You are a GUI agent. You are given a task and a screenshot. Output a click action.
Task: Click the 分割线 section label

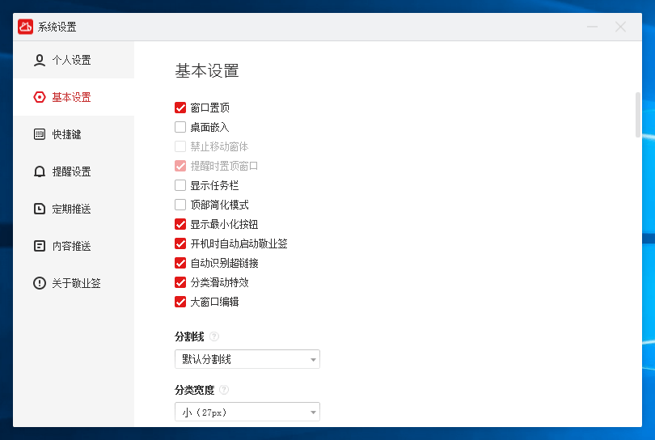coord(189,336)
